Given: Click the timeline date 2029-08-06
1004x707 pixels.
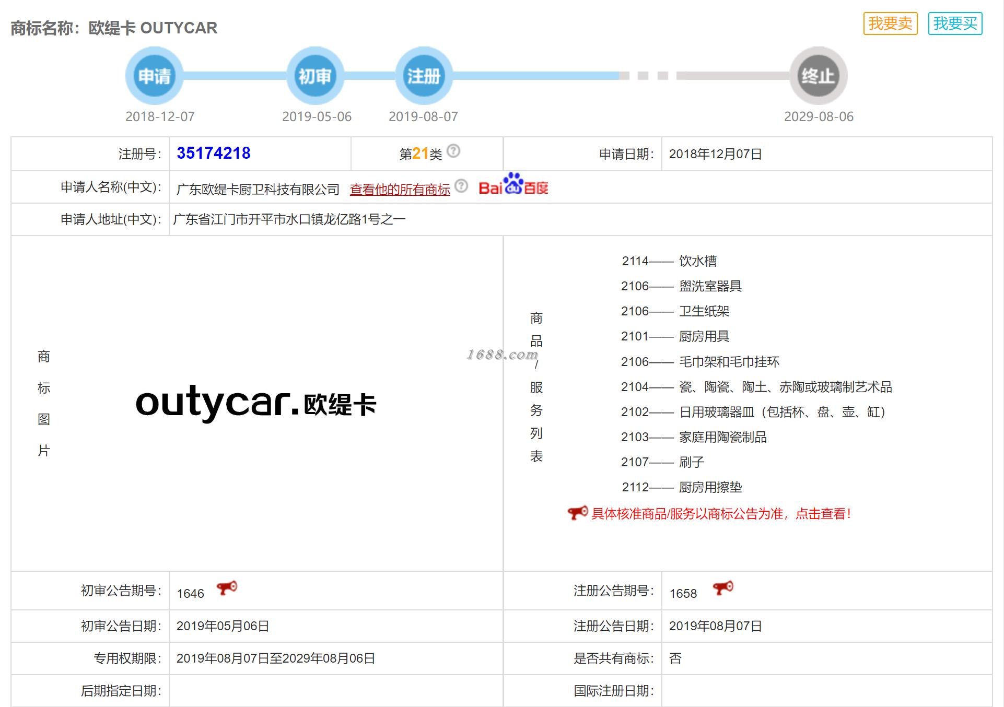Looking at the screenshot, I should click(x=819, y=116).
